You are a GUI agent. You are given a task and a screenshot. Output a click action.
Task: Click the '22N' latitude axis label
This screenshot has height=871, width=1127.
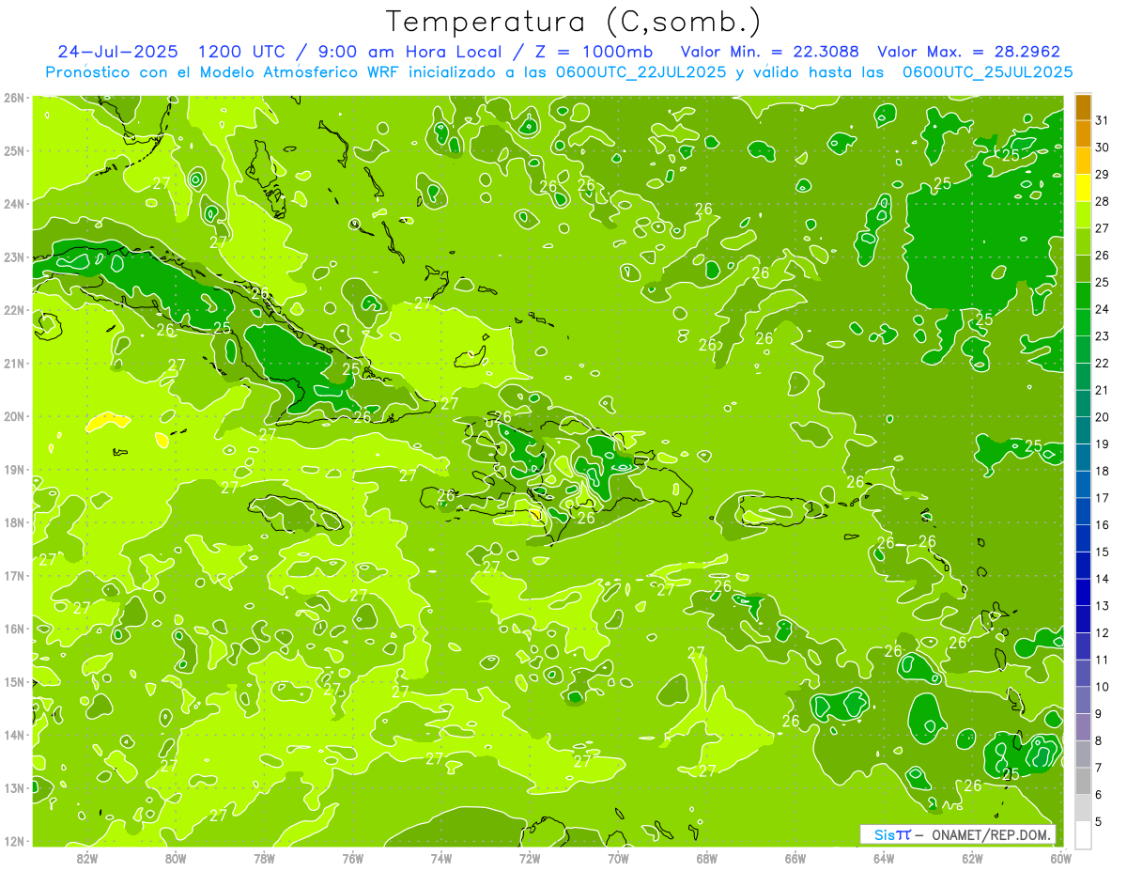13,310
